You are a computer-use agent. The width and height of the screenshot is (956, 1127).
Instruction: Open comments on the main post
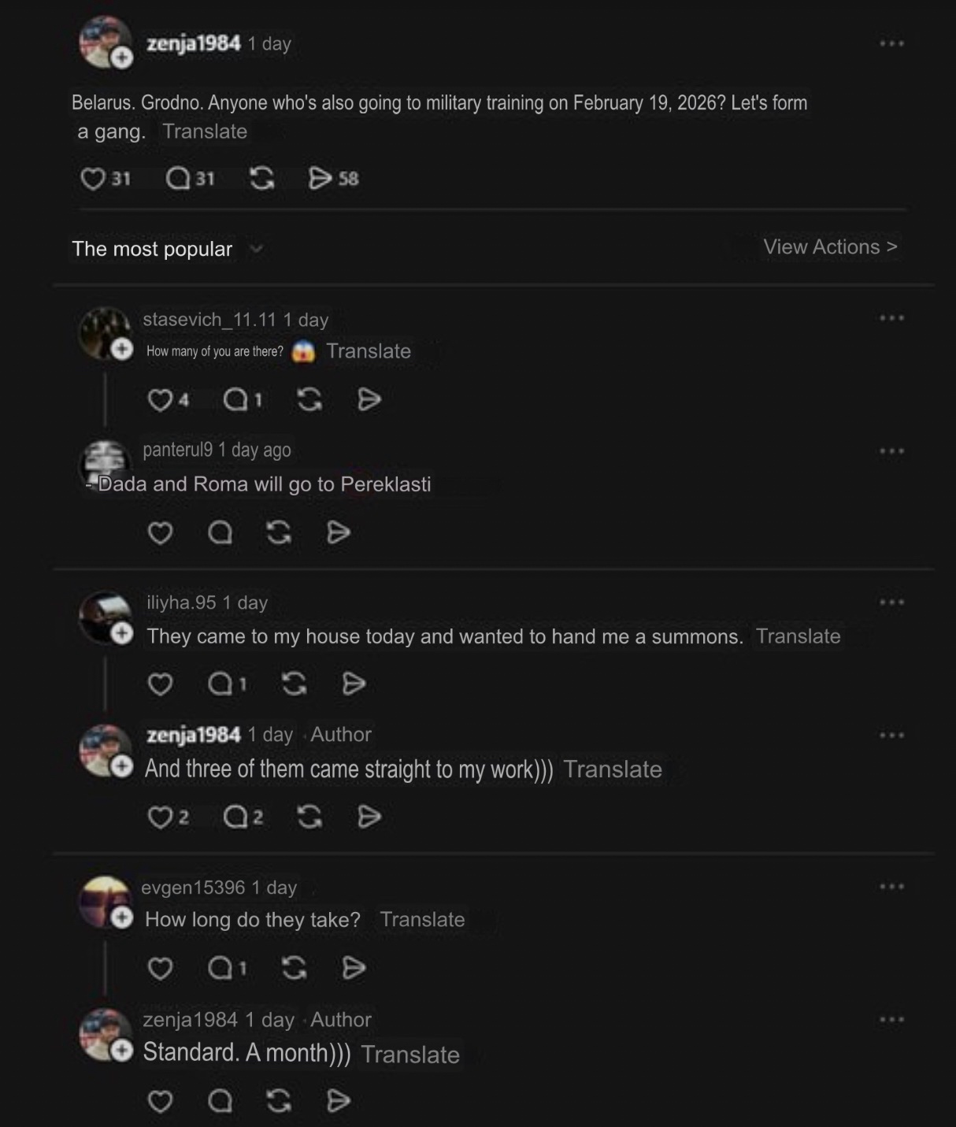179,179
